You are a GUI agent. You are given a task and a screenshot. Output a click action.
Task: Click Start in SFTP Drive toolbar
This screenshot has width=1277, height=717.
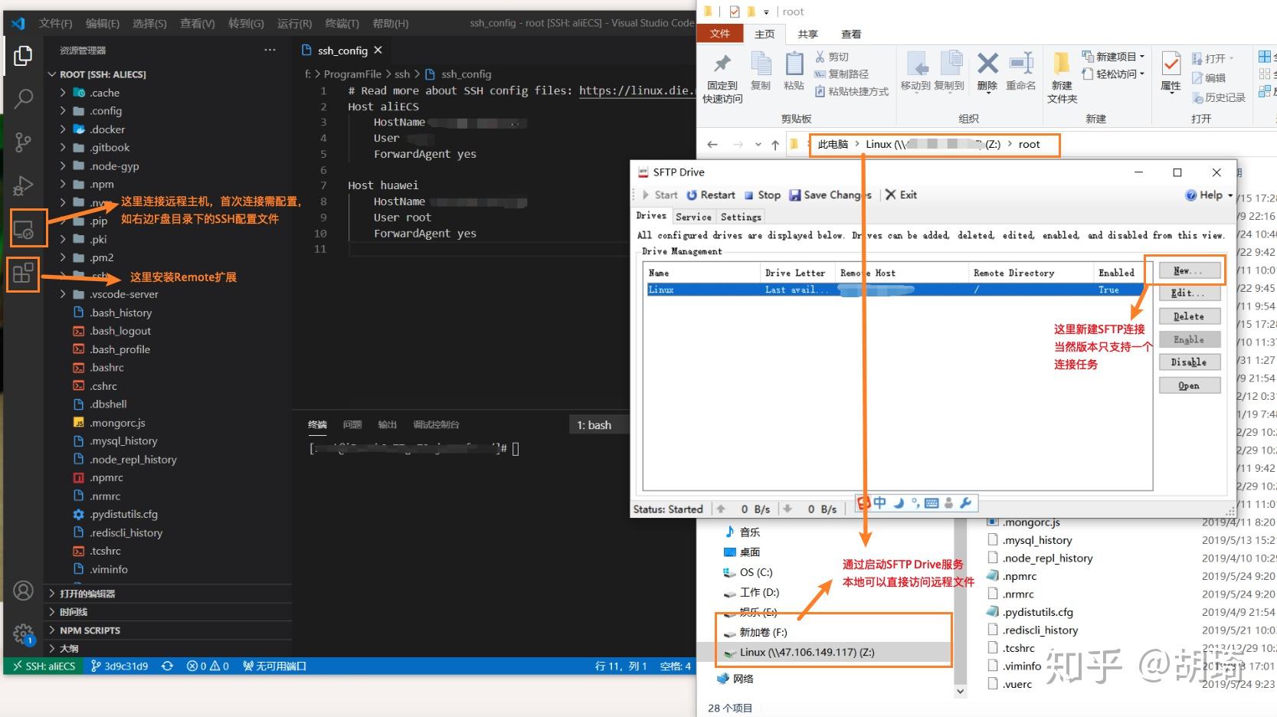(660, 195)
